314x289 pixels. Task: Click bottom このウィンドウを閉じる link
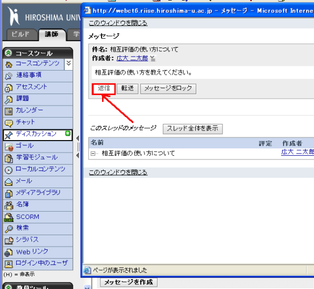coord(118,172)
